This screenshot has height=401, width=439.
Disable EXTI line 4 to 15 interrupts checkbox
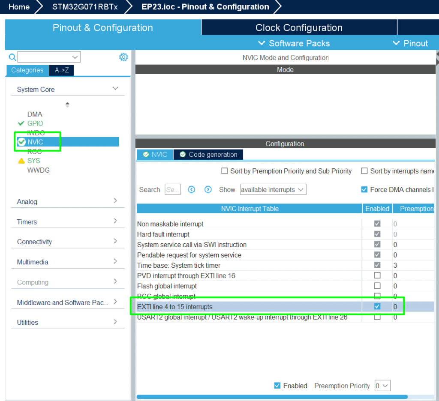click(x=377, y=306)
